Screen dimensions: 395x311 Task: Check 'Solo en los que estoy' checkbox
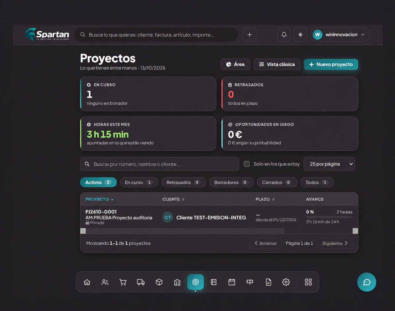pyautogui.click(x=247, y=164)
